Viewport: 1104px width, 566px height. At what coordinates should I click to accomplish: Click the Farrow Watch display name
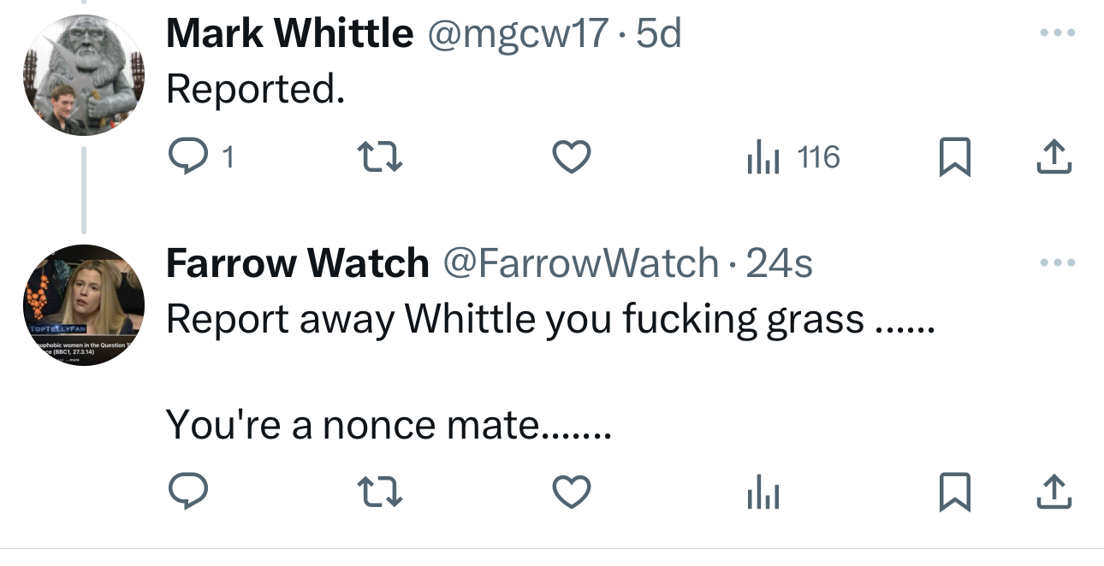pyautogui.click(x=297, y=263)
